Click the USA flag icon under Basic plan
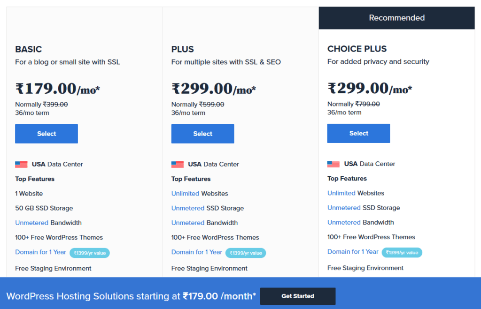Image resolution: width=481 pixels, height=309 pixels. coord(21,164)
